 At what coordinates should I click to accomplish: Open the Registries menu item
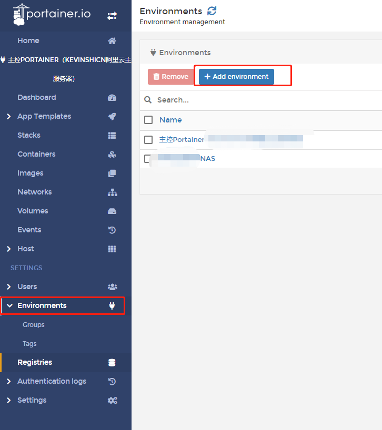coord(35,362)
